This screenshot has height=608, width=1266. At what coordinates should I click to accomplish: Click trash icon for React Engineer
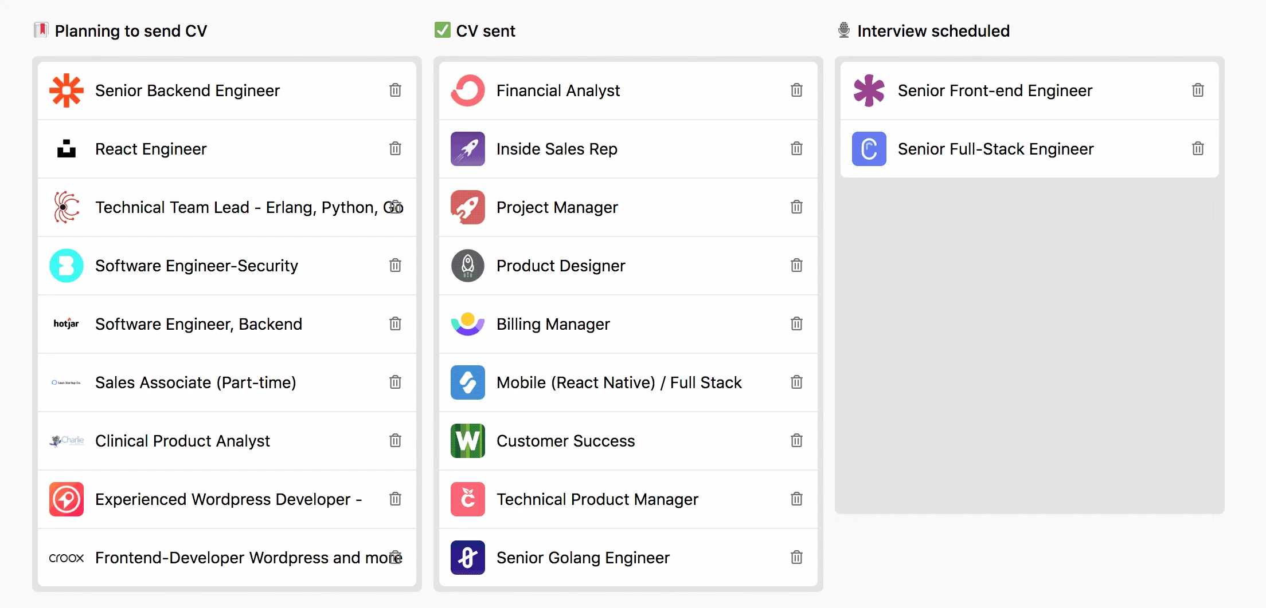pos(395,149)
